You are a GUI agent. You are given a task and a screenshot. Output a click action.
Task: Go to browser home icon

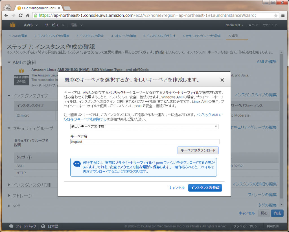coord(28,16)
